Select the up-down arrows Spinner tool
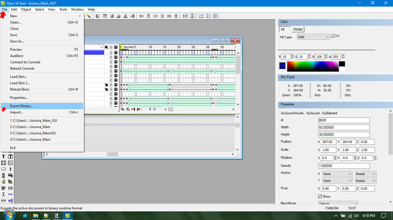 10,169
